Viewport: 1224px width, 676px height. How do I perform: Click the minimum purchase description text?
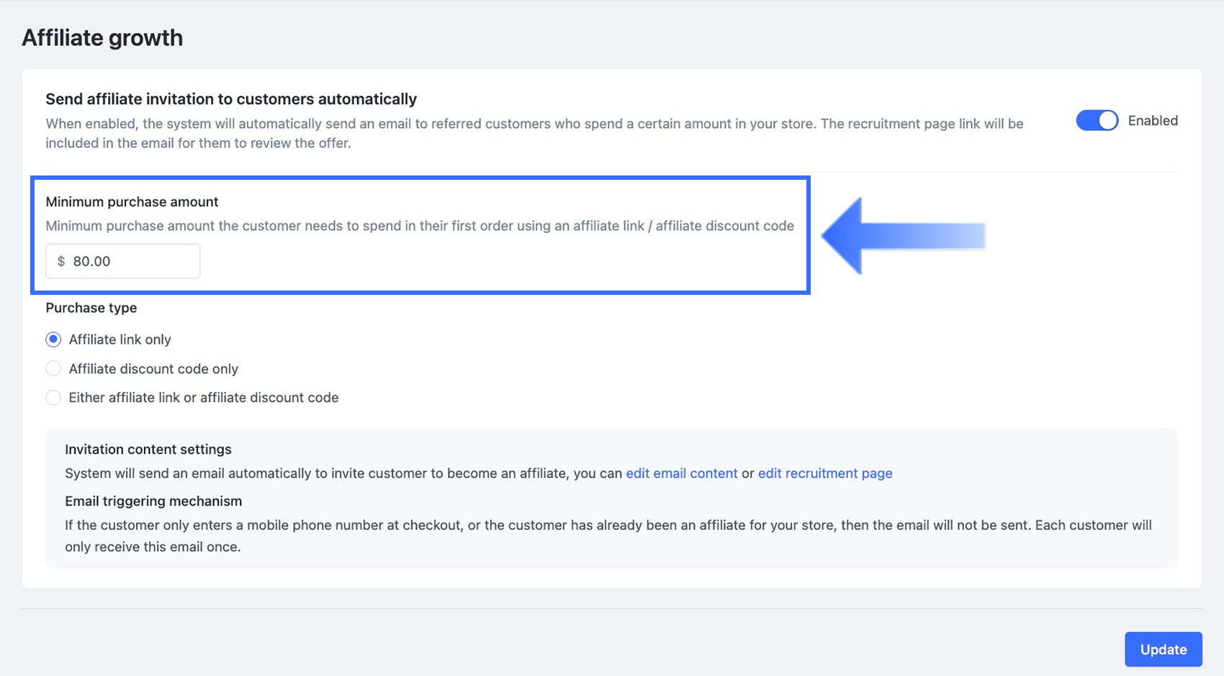click(x=420, y=226)
